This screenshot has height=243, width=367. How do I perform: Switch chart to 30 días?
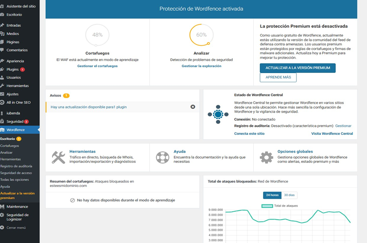289,195
